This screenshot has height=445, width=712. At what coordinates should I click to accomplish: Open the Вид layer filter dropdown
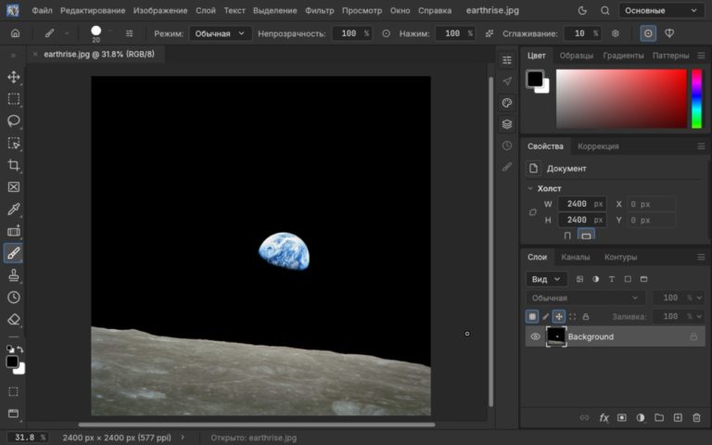point(547,279)
